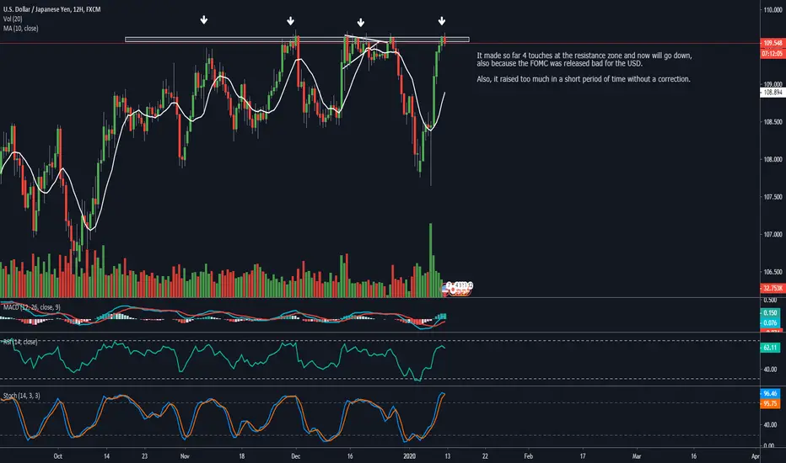Select the U.S. Dollar / Japanese Yen title
The width and height of the screenshot is (786, 463).
[x=51, y=9]
